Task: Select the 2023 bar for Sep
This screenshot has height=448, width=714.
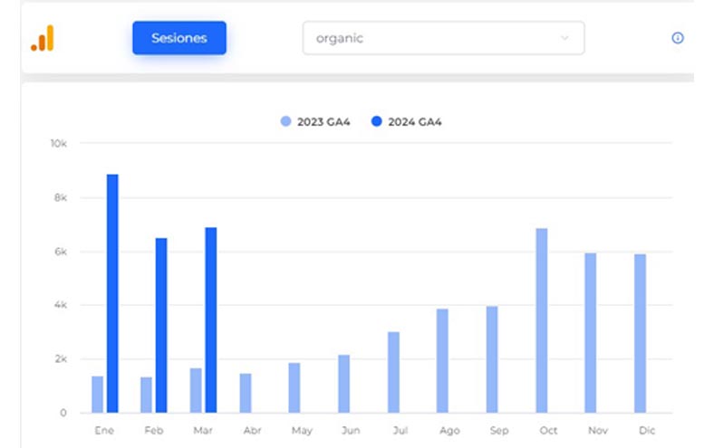Action: (492, 359)
